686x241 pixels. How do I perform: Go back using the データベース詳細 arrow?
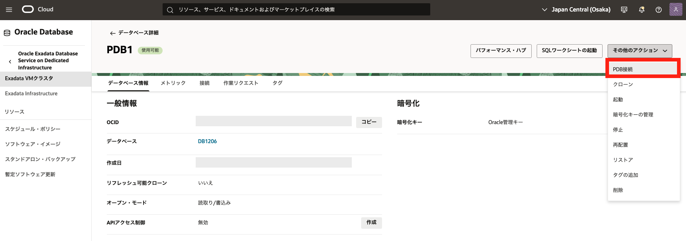point(113,33)
